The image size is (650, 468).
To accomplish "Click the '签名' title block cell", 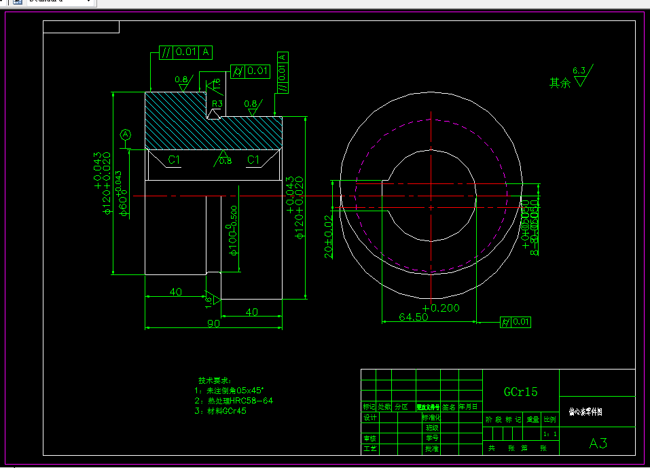I will (449, 407).
